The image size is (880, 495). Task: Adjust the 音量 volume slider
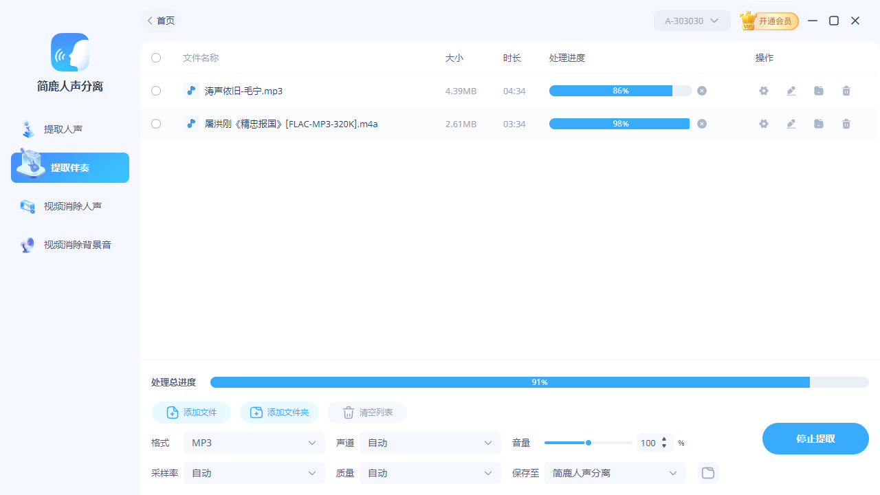pos(588,443)
